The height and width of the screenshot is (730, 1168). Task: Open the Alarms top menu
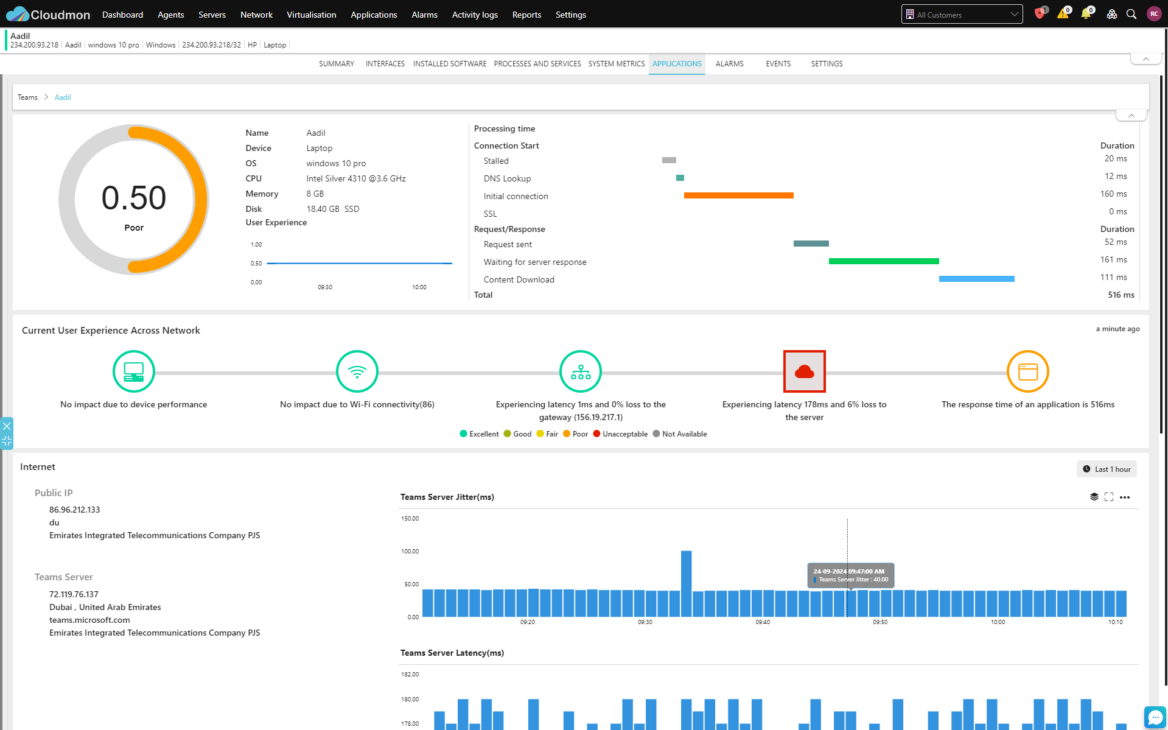424,15
